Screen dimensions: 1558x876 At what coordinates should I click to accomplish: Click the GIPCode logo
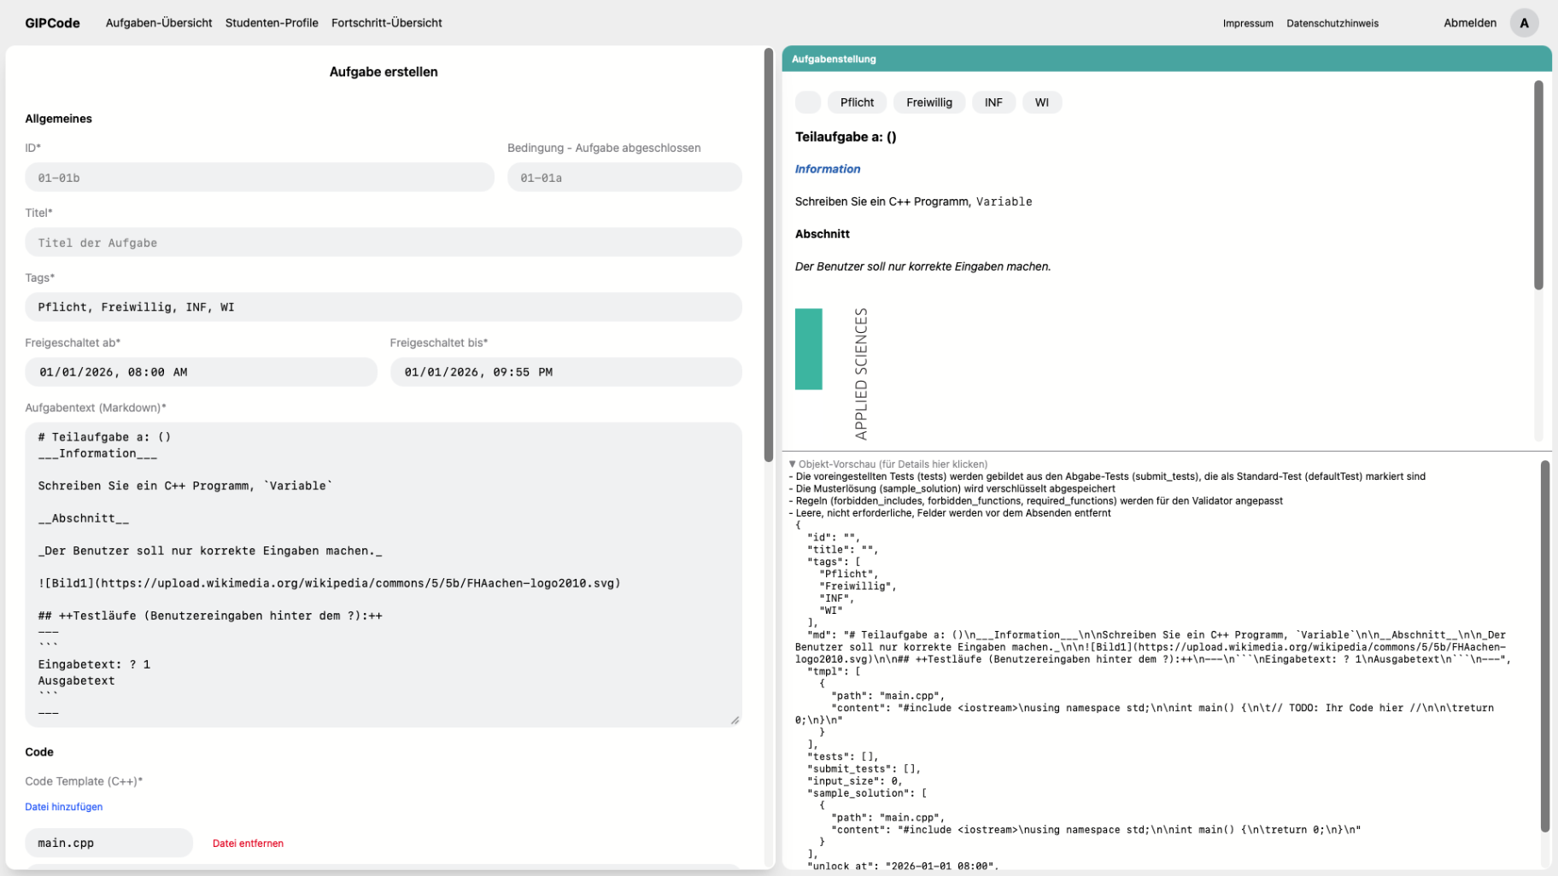pos(52,23)
